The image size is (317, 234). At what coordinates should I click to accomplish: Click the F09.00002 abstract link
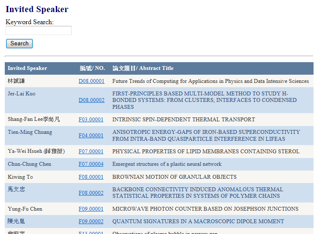pyautogui.click(x=91, y=221)
